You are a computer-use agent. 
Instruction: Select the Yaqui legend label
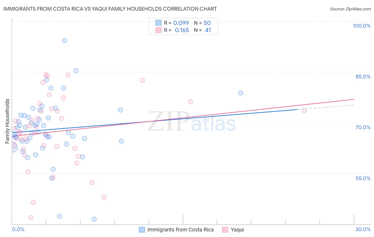tap(237, 230)
